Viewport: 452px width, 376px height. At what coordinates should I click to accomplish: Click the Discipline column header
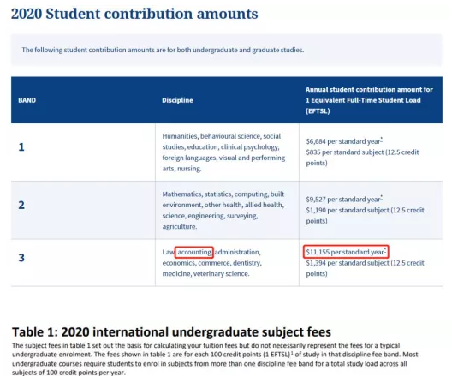click(177, 100)
